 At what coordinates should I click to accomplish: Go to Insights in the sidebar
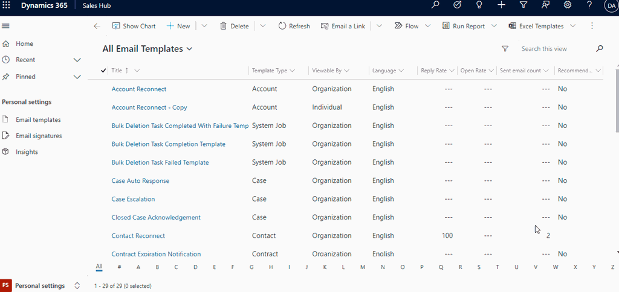point(27,152)
